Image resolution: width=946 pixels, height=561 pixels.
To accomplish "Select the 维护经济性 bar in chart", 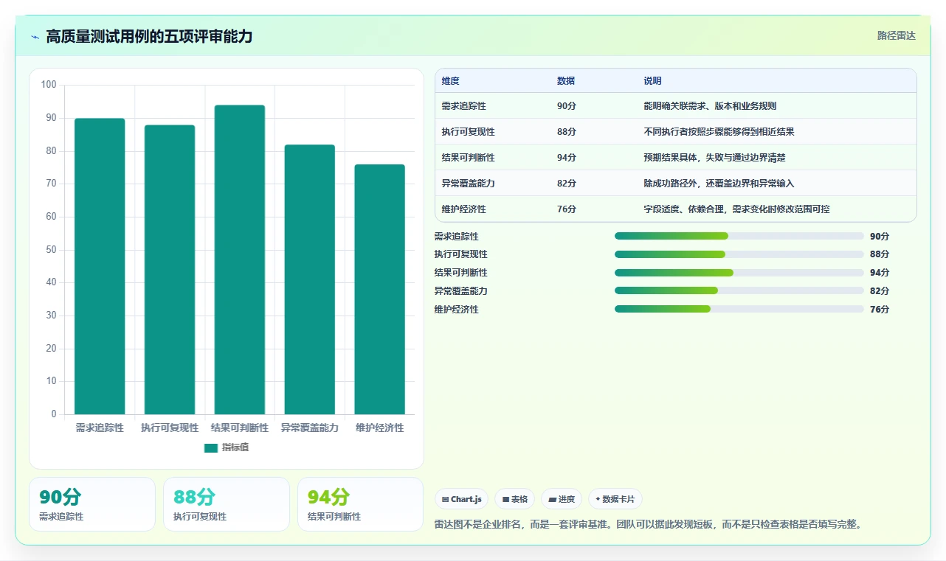I will [379, 289].
